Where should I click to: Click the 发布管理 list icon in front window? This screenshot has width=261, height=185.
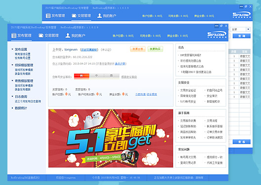click(x=14, y=36)
